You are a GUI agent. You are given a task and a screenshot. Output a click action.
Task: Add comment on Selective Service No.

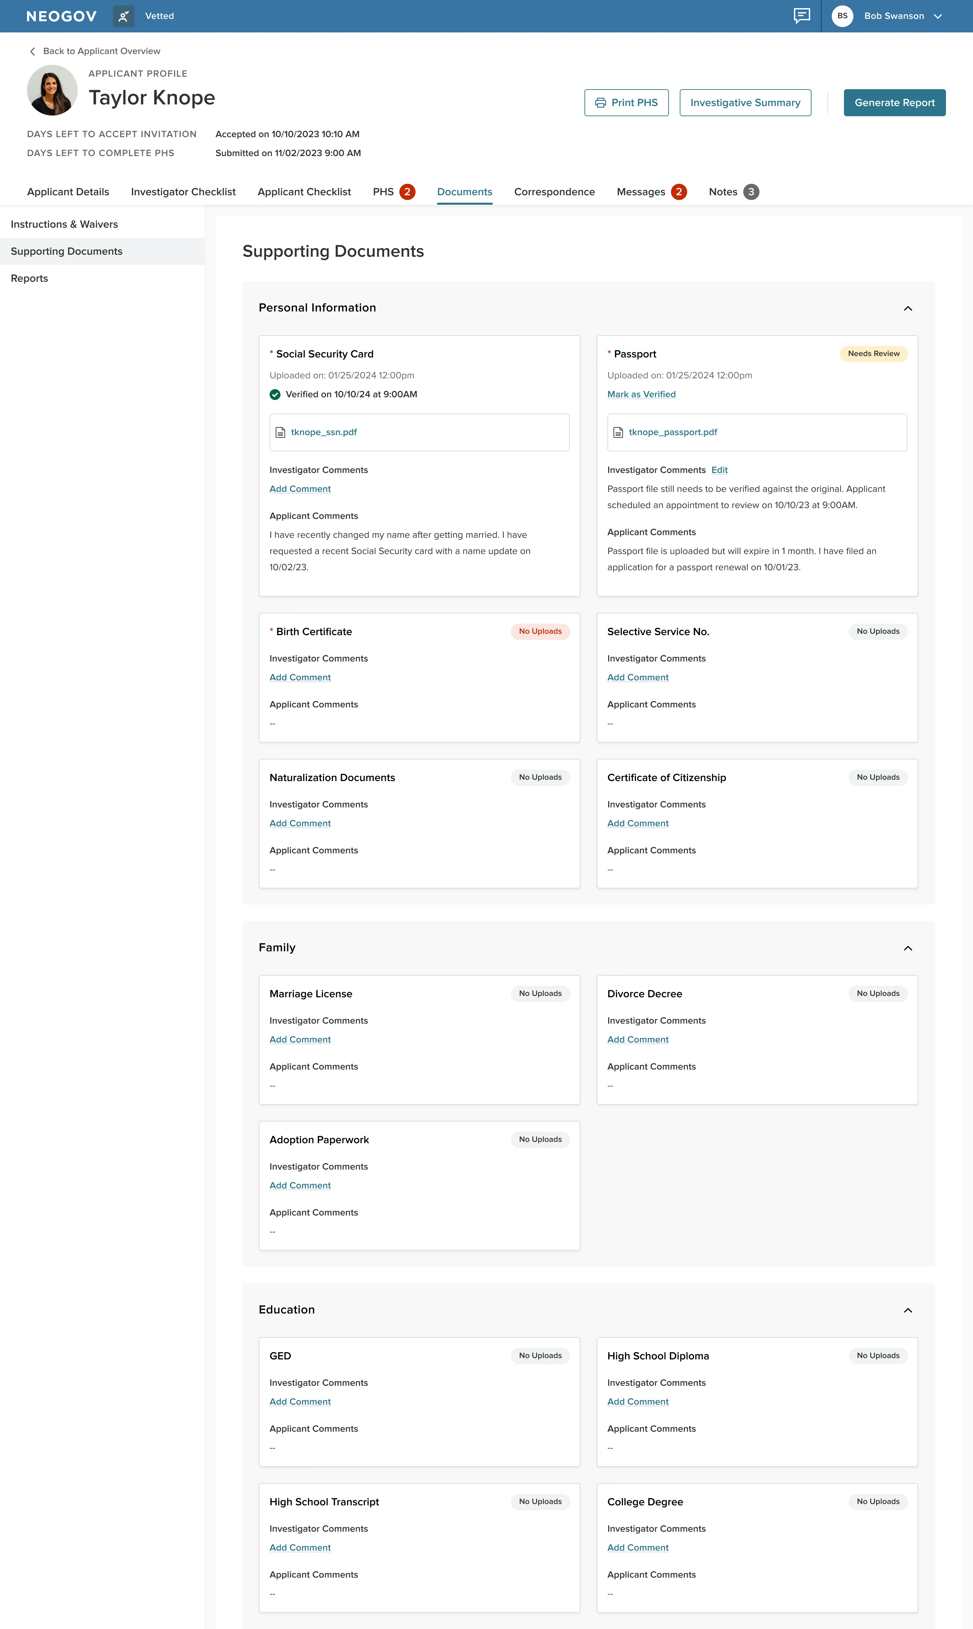(x=638, y=678)
